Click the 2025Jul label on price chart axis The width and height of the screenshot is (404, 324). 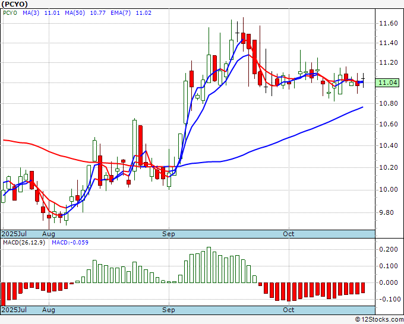pyautogui.click(x=14, y=234)
